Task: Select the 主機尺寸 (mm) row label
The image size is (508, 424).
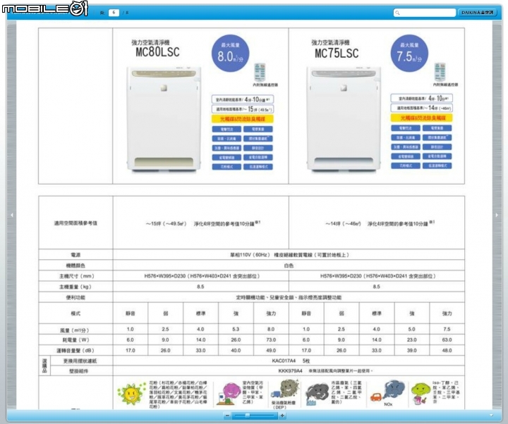Action: point(76,276)
